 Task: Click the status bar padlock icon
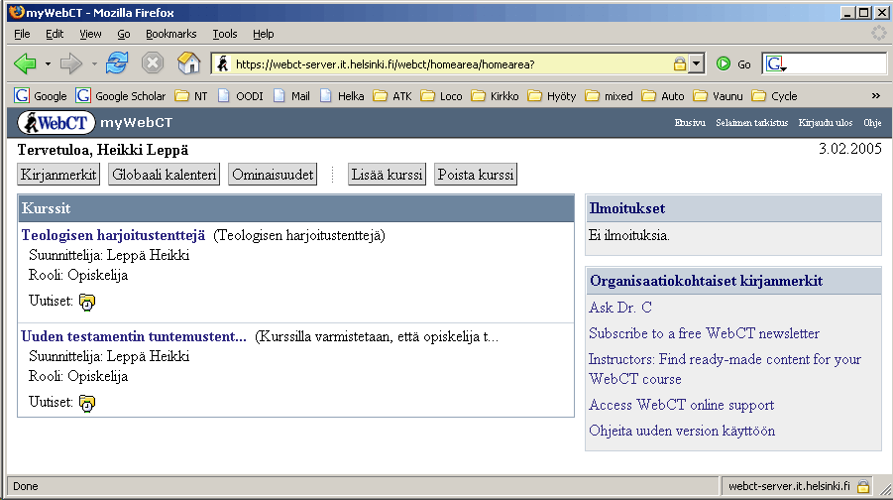point(863,486)
